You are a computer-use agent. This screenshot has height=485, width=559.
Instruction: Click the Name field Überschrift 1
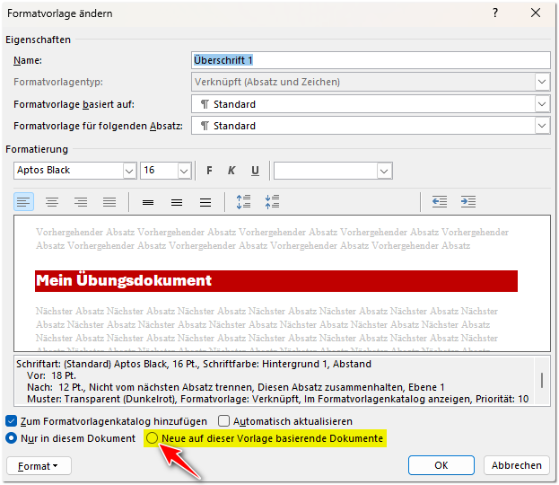(x=370, y=60)
